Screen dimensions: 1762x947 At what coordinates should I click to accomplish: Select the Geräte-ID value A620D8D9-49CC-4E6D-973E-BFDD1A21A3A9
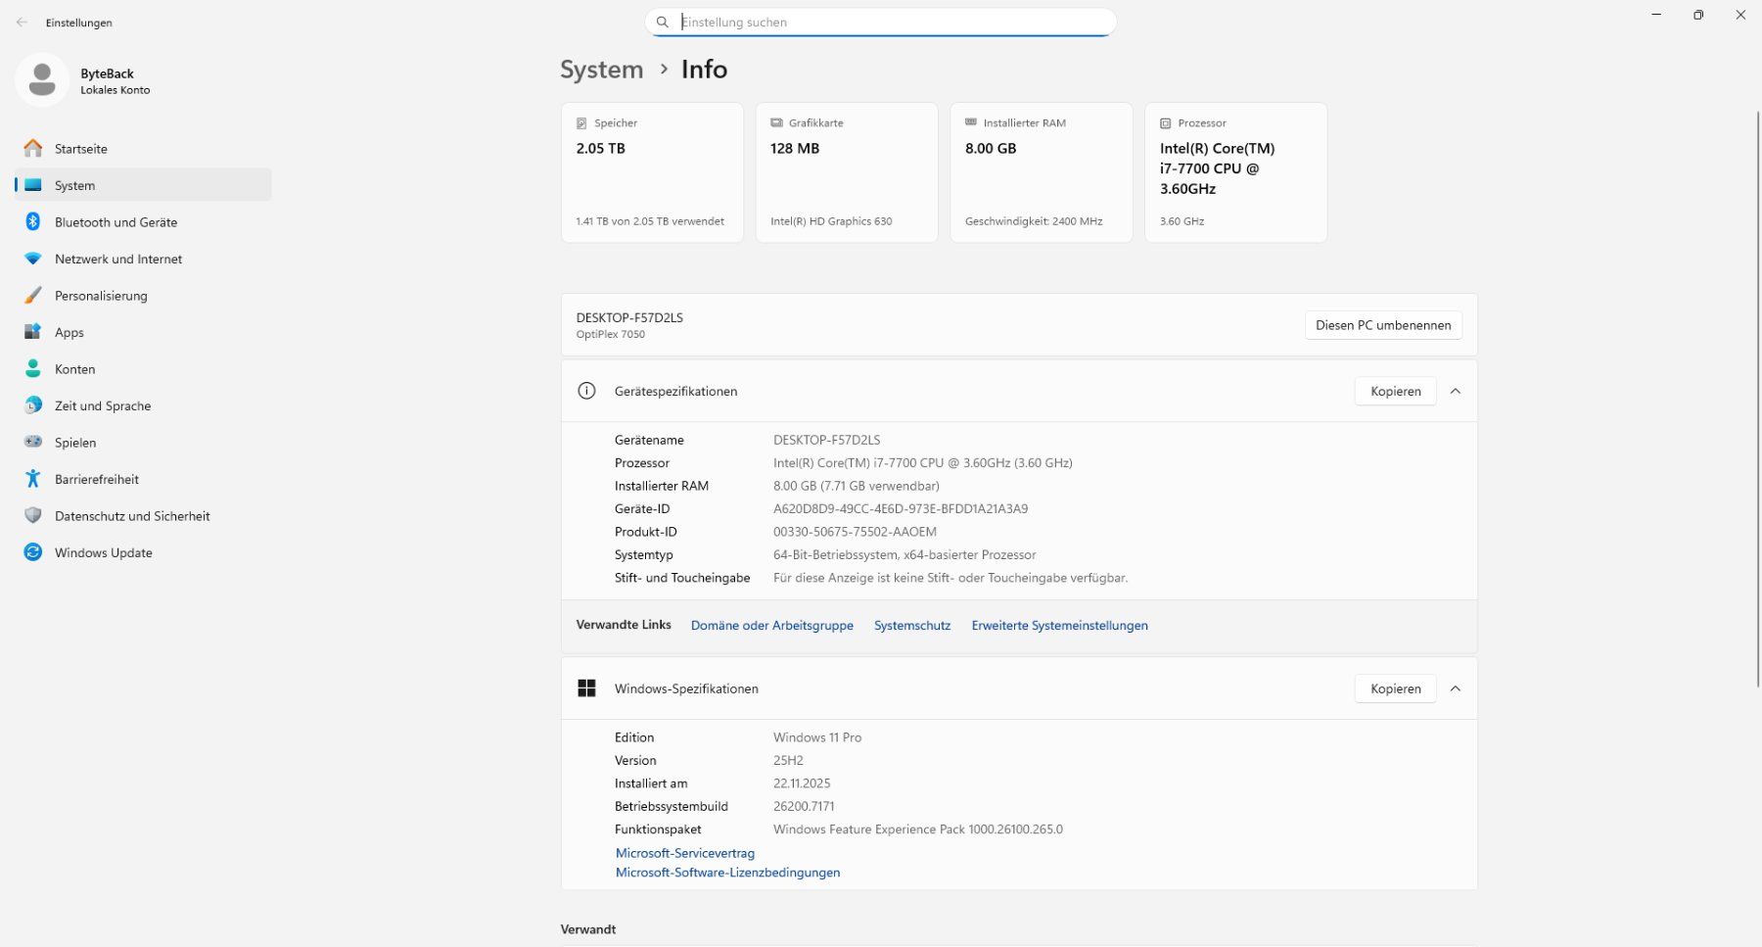tap(901, 509)
